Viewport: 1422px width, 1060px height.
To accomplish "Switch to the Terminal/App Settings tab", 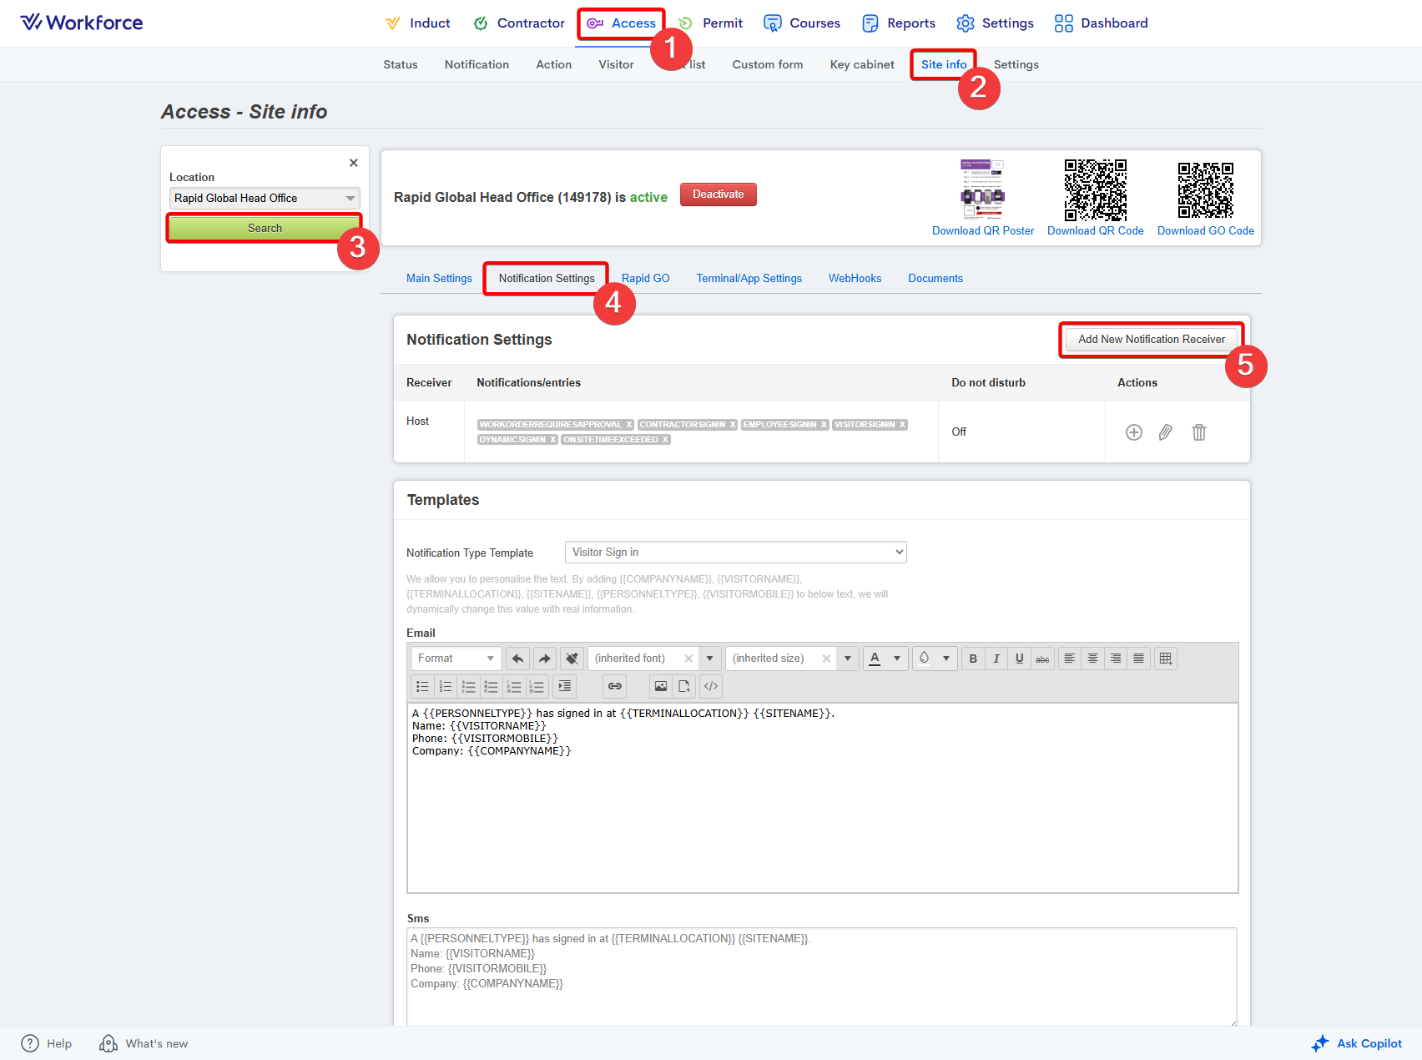I will [749, 279].
